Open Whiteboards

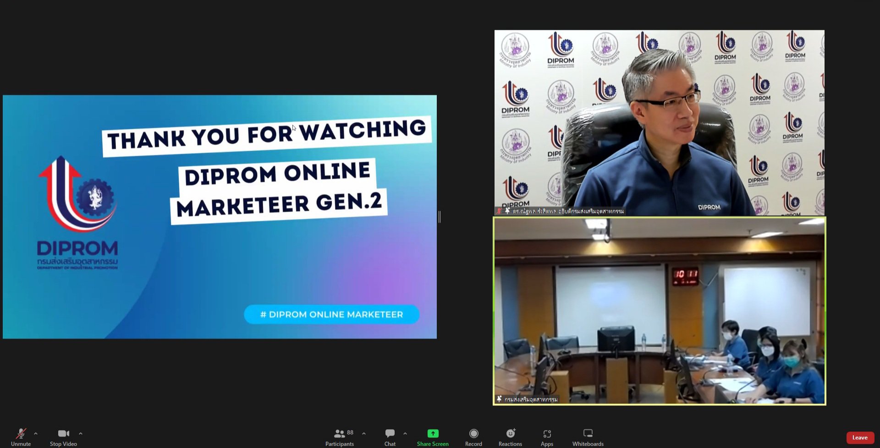(x=588, y=437)
